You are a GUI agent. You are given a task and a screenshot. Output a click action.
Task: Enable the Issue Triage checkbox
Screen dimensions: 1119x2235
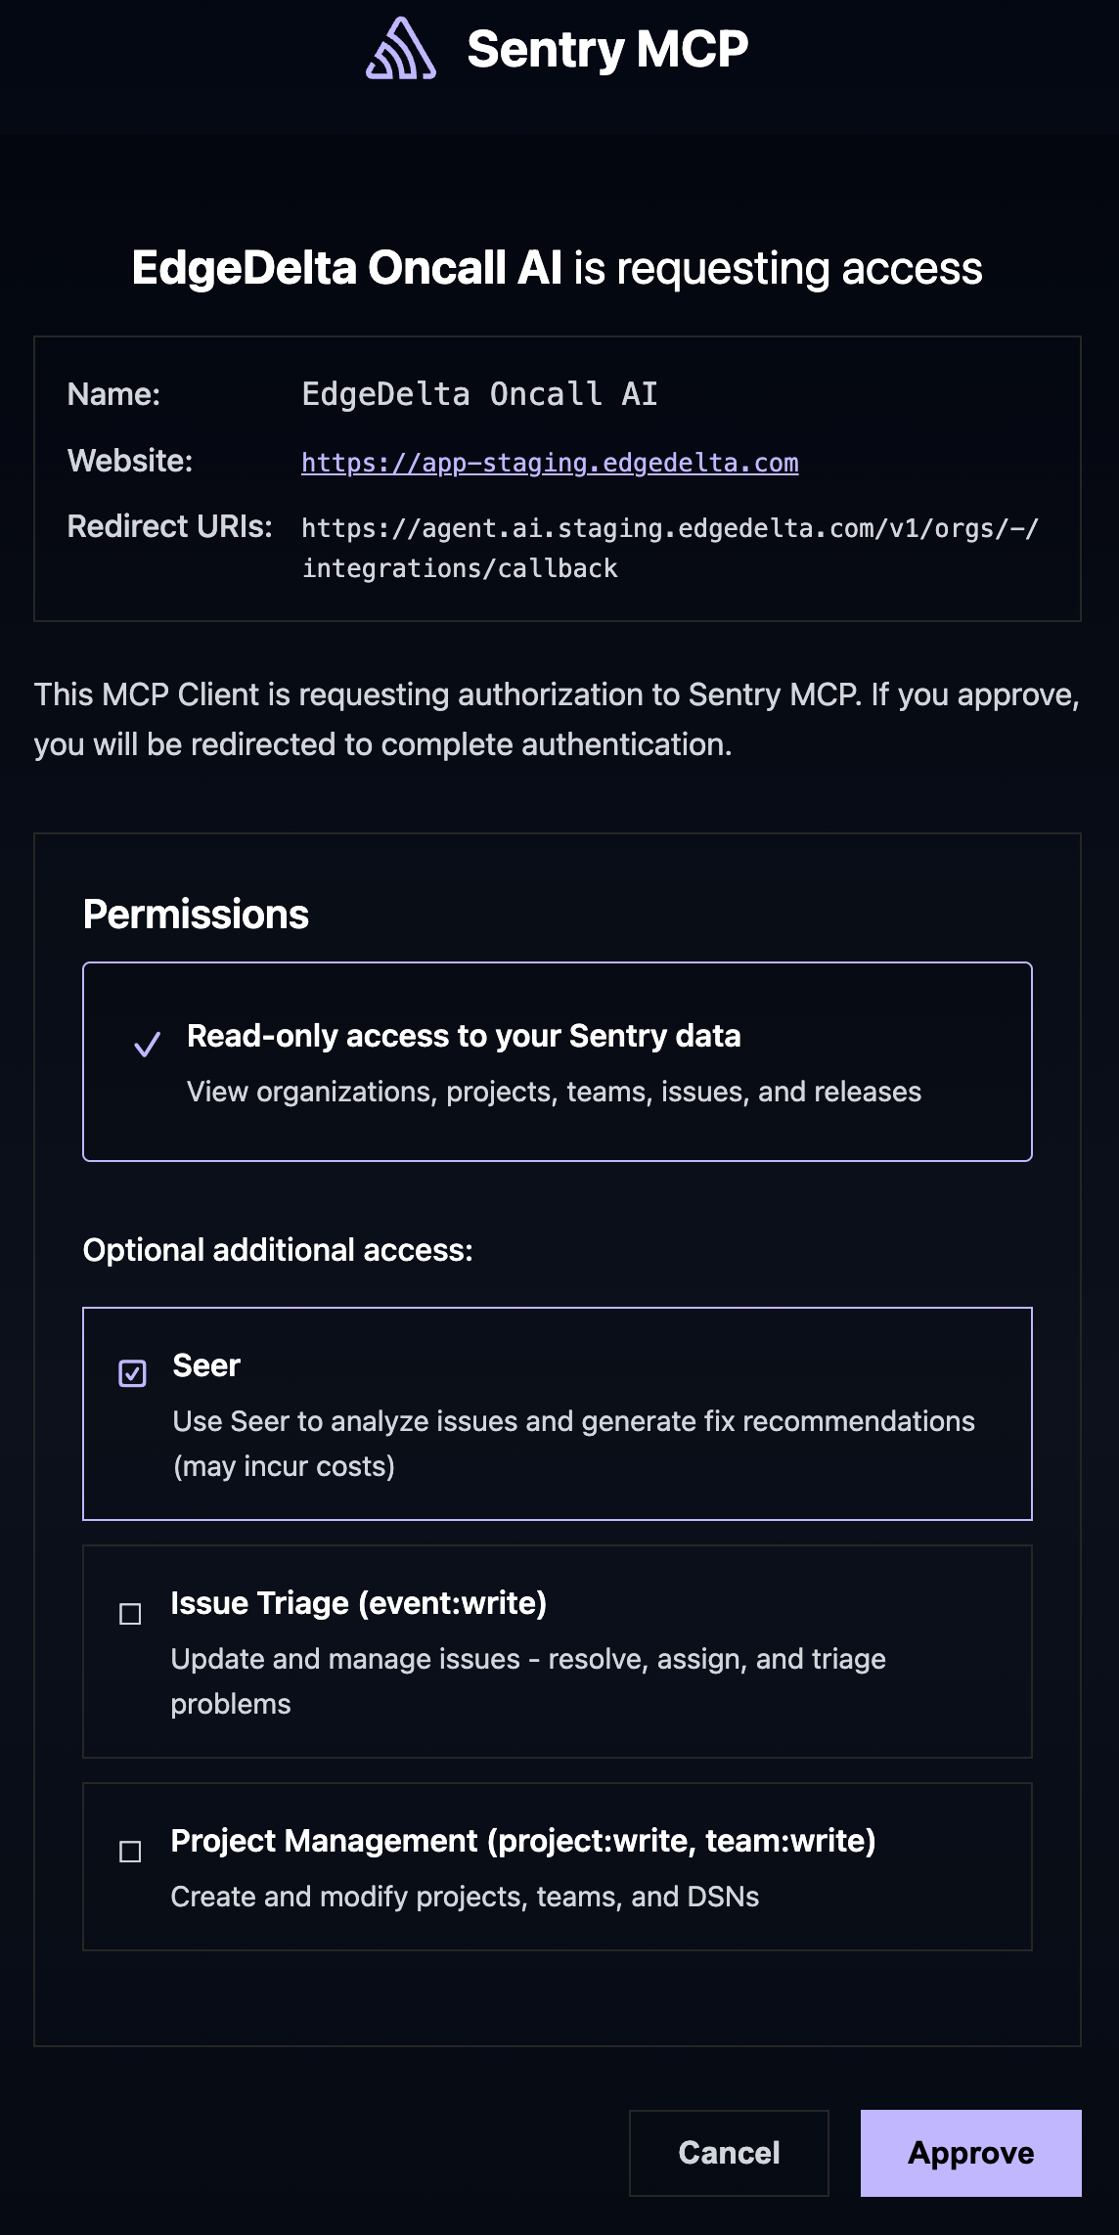click(130, 1614)
